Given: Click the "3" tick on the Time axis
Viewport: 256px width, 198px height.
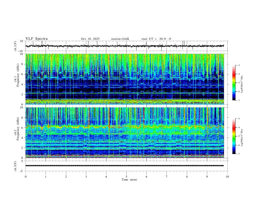Looking at the screenshot, I should 86,177.
